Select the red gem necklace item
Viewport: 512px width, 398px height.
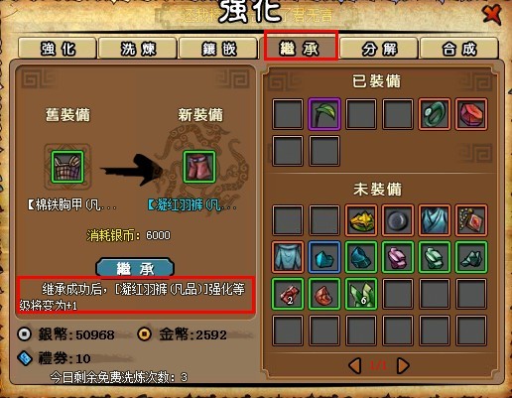(x=471, y=220)
